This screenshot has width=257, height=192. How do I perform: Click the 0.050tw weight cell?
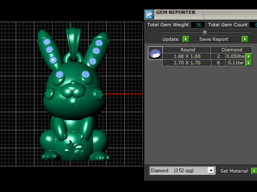(236, 57)
